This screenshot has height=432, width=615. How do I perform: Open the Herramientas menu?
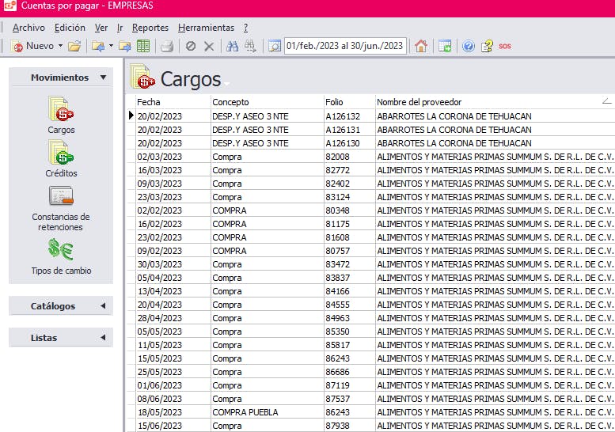tap(206, 28)
